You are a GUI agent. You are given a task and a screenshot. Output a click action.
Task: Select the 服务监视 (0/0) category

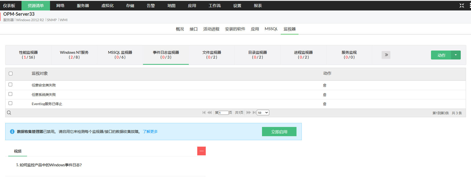tap(349, 55)
